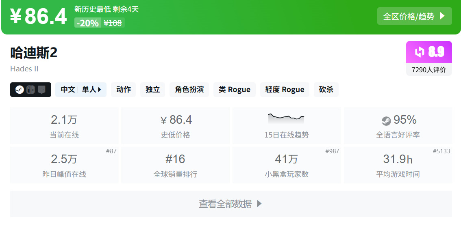Select the third platform icon
This screenshot has height=230, width=461.
[42, 90]
